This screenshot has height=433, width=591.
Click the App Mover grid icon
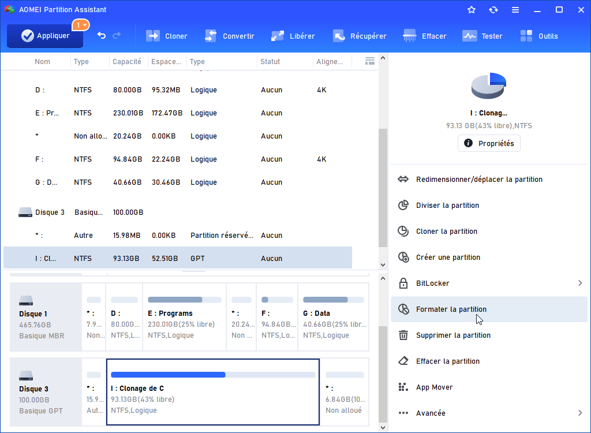(403, 387)
